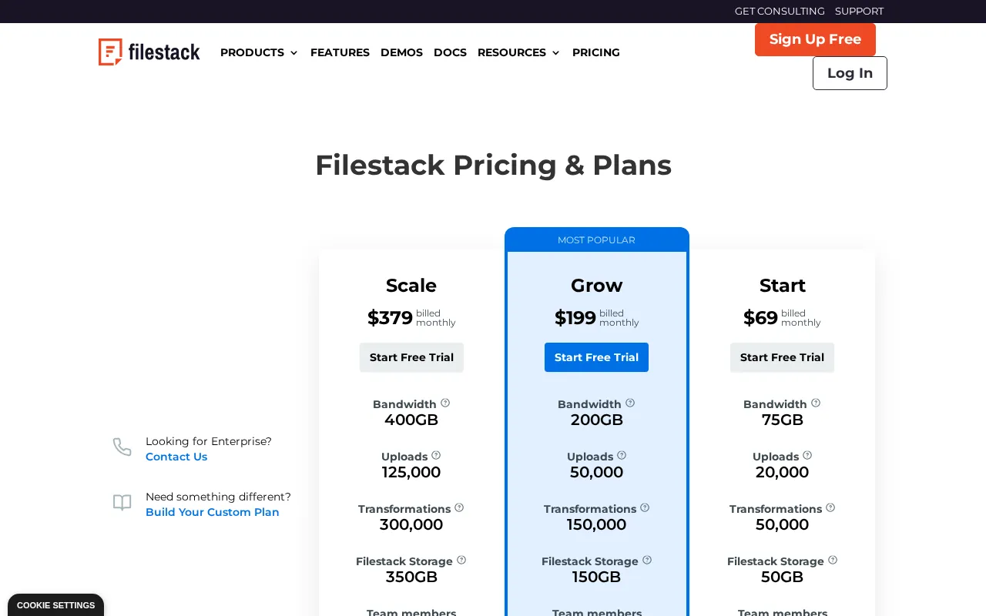Screen dimensions: 986x616
Task: Go to the Pricing page
Action: coord(595,52)
